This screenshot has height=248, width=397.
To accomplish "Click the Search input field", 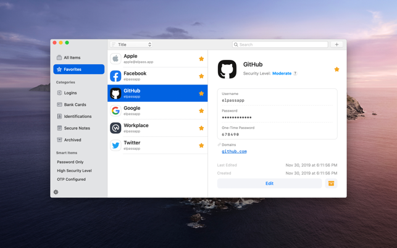I will coord(280,44).
